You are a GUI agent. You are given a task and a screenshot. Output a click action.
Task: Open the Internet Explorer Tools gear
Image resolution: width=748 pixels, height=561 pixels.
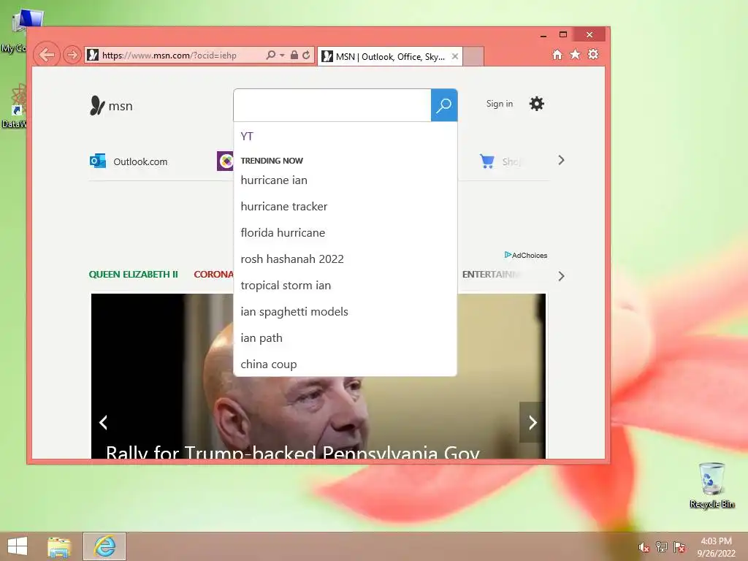coord(593,54)
